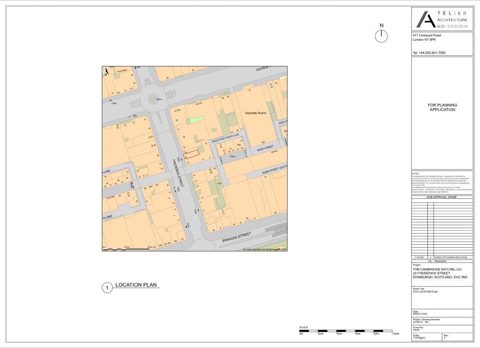Image resolution: width=480 pixels, height=348 pixels.
Task: Click the FOR PLANNING APPLICATION text
Action: [442, 107]
